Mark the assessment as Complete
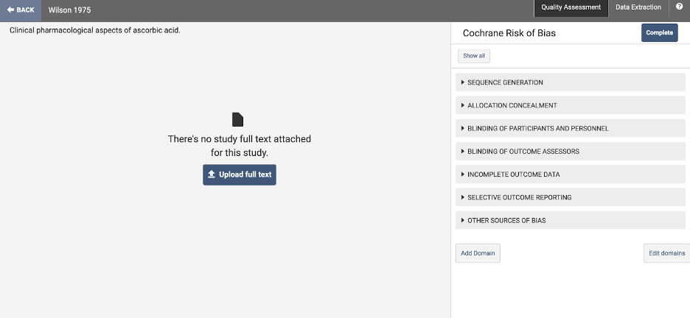Screen dimensions: 690x318 [x=659, y=33]
